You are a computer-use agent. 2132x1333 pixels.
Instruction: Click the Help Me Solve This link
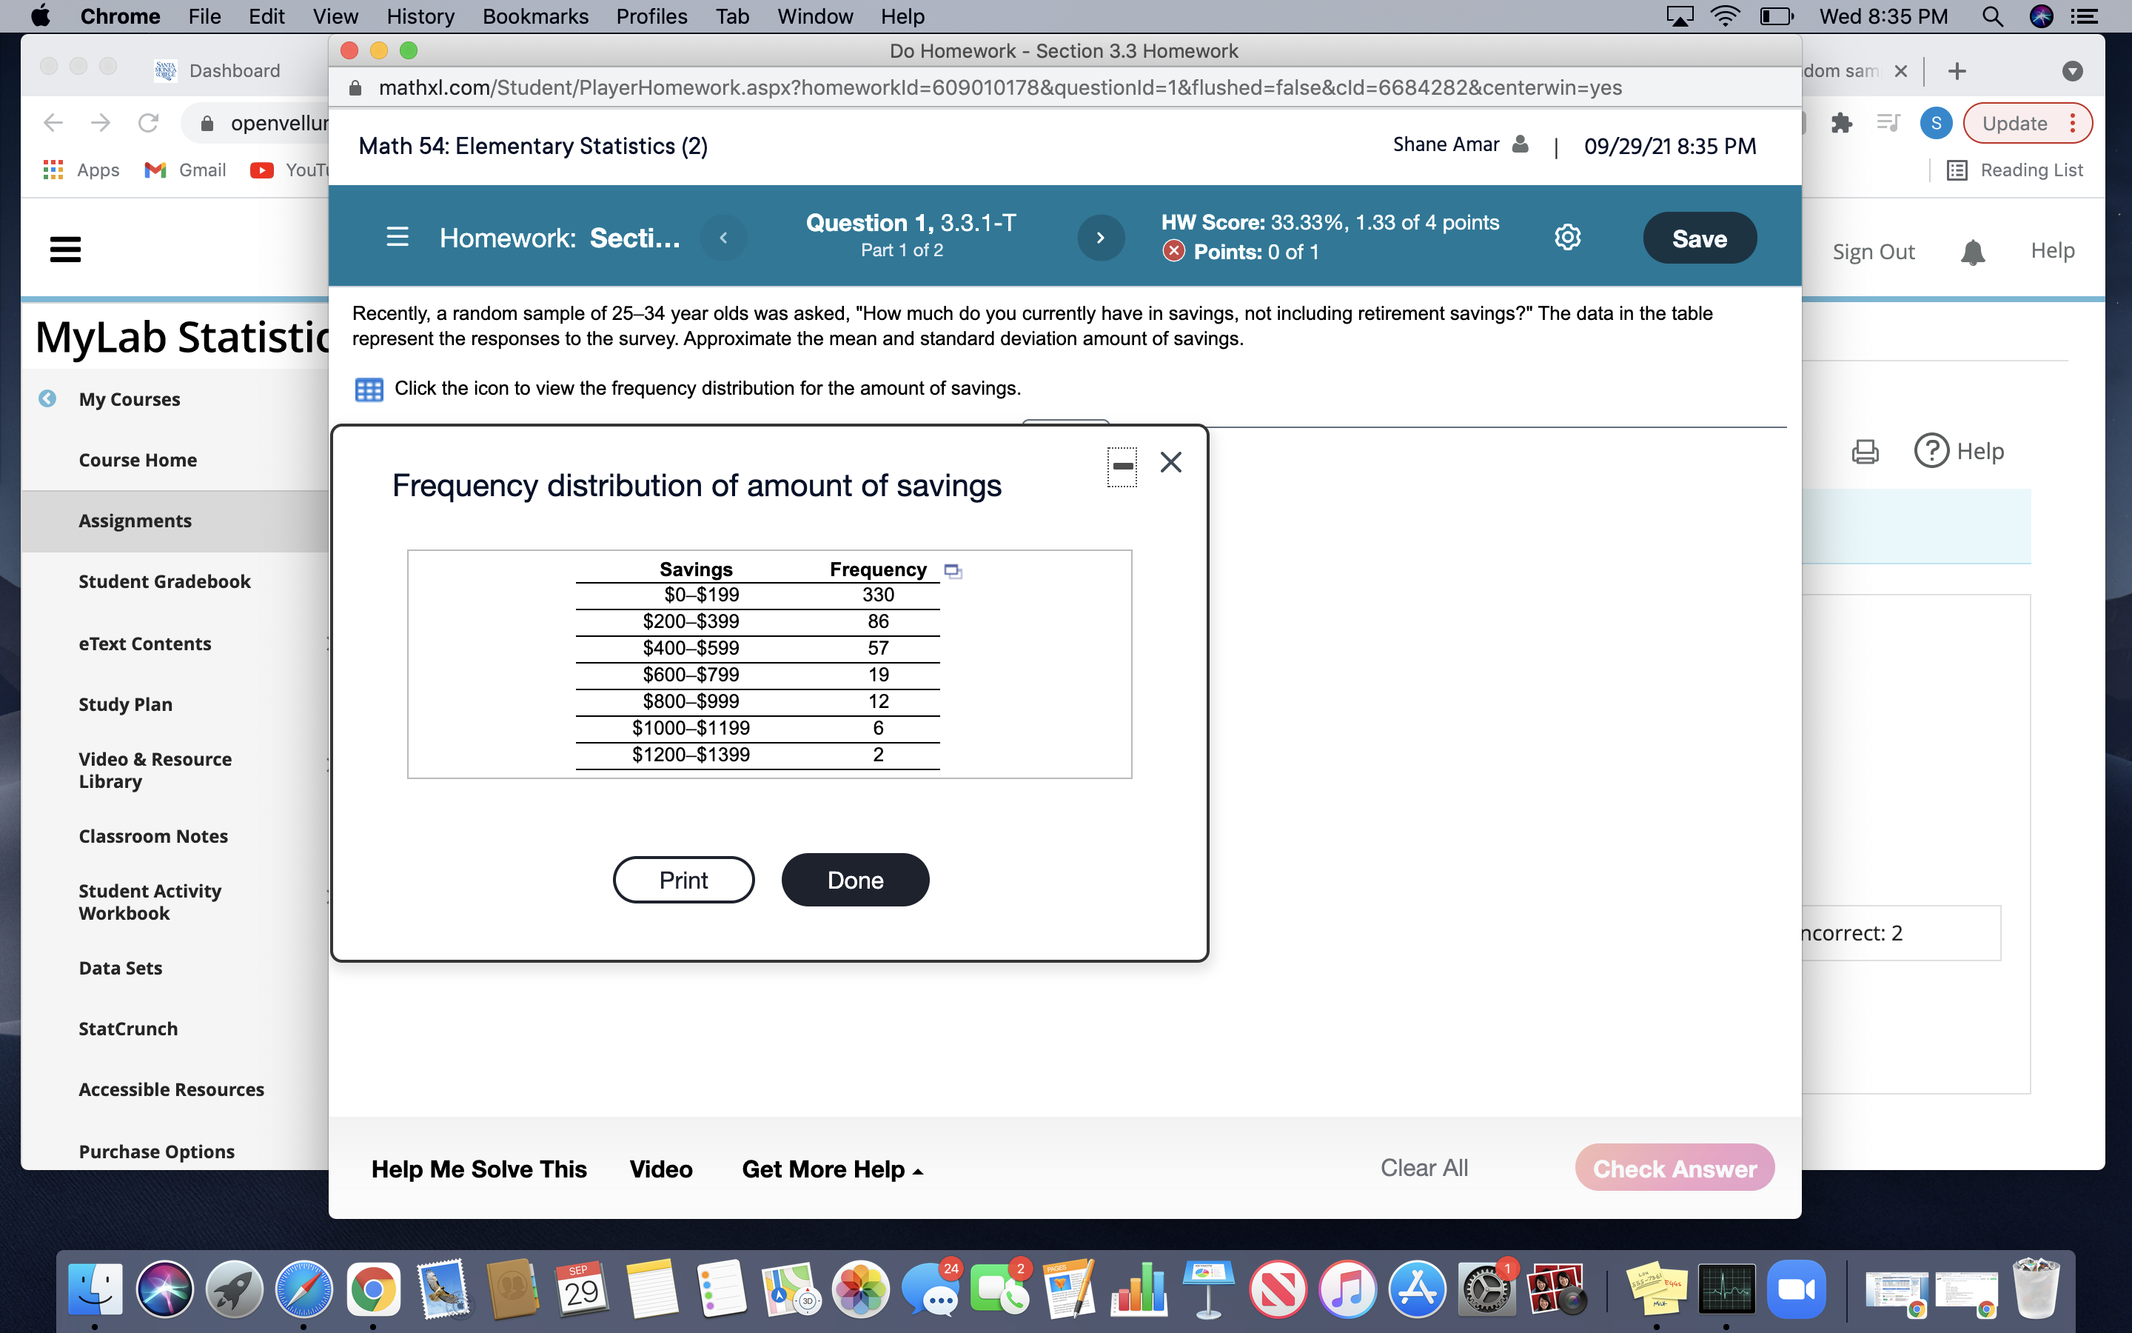(479, 1169)
